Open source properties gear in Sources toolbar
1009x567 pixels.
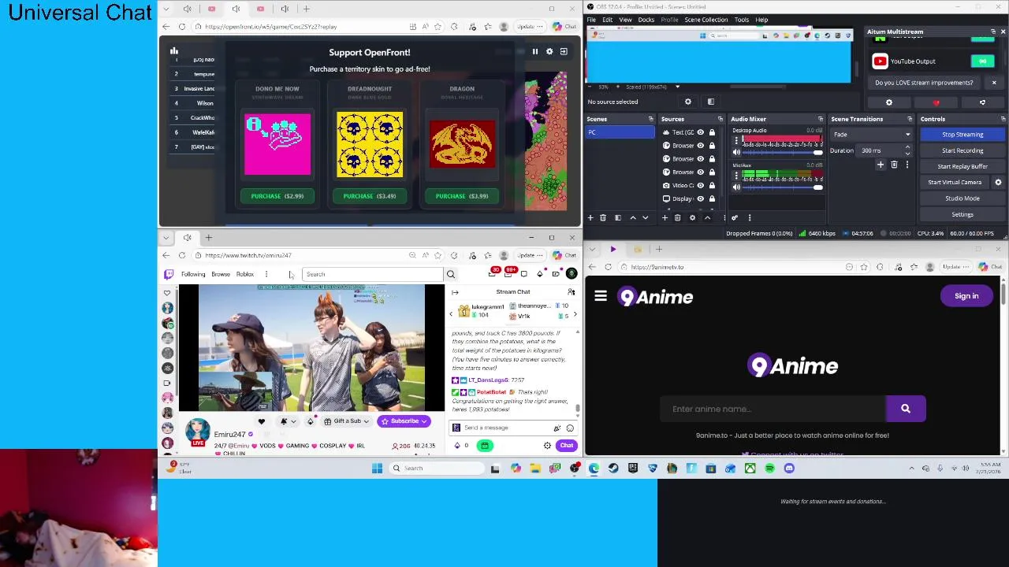[x=692, y=218]
